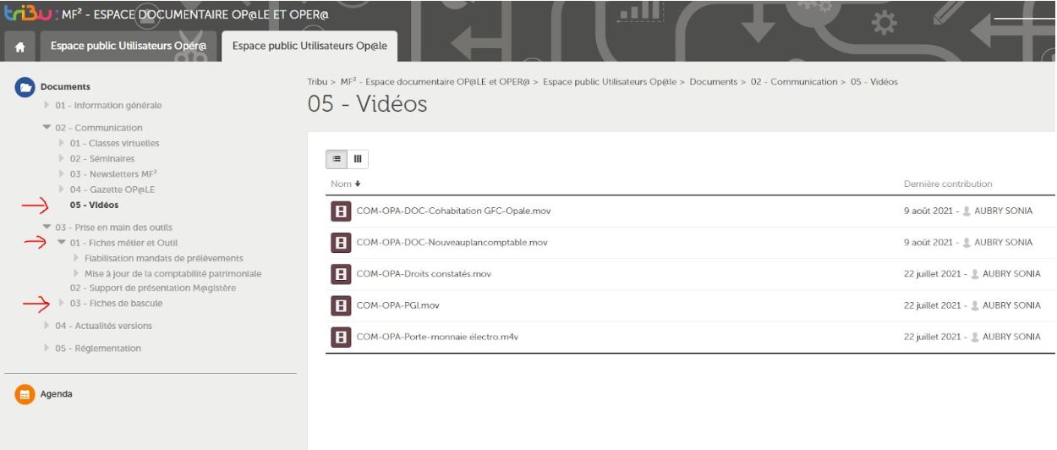The image size is (1057, 450).
Task: Expand 03 - Fiches de bascule arrow
Action: pos(62,303)
